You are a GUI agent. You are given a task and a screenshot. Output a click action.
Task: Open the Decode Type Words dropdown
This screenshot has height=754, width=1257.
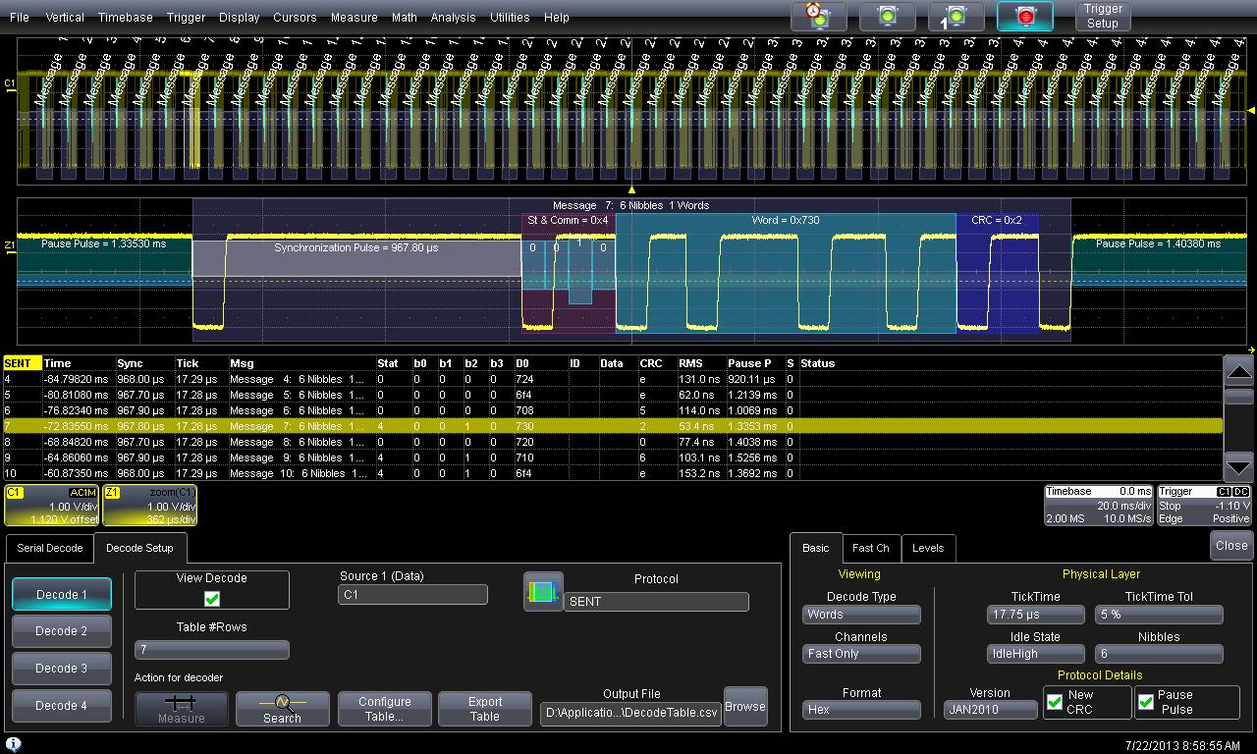[x=861, y=615]
